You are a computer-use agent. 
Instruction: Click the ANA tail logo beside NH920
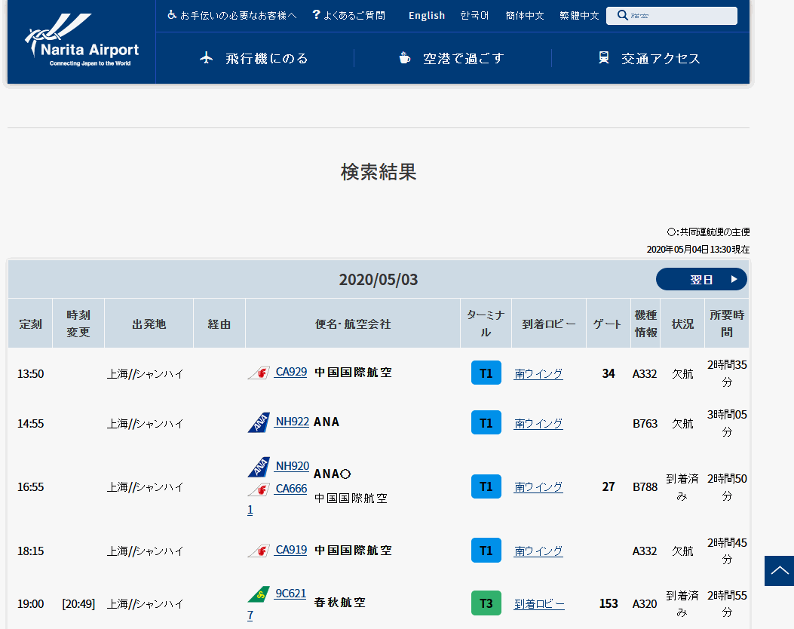click(x=259, y=467)
